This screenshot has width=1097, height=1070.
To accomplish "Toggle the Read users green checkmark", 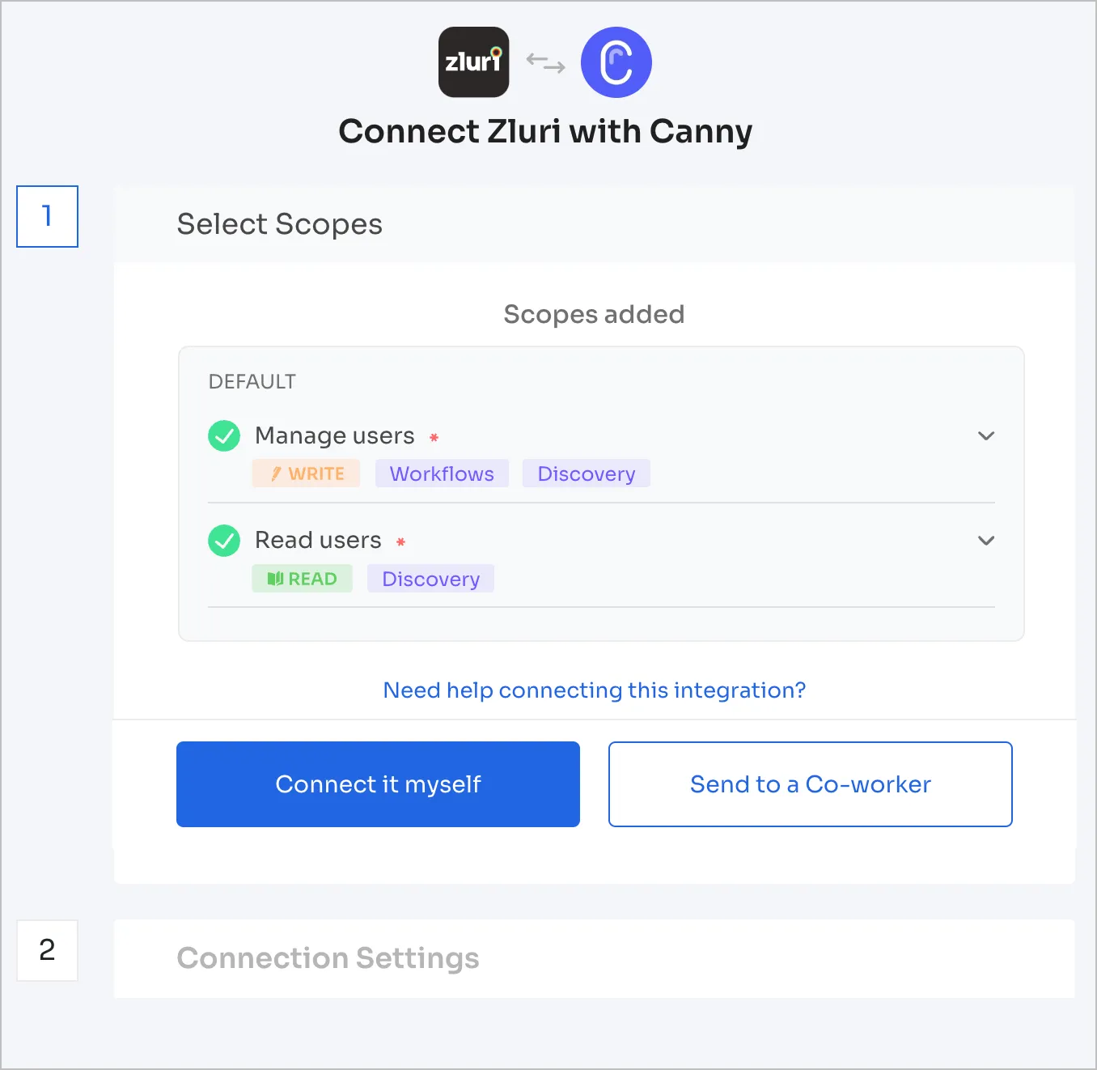I will (x=224, y=541).
